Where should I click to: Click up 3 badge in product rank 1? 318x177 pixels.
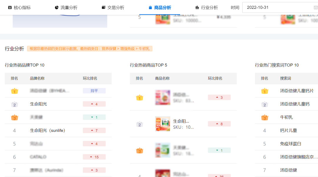tap(219, 97)
